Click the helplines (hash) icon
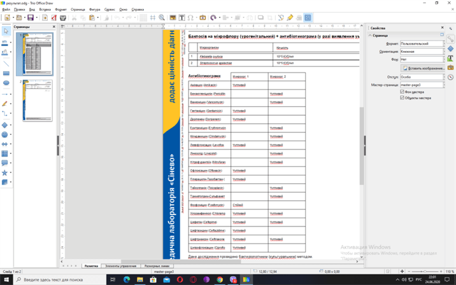Image resolution: width=456 pixels, height=285 pixels. [x=153, y=18]
